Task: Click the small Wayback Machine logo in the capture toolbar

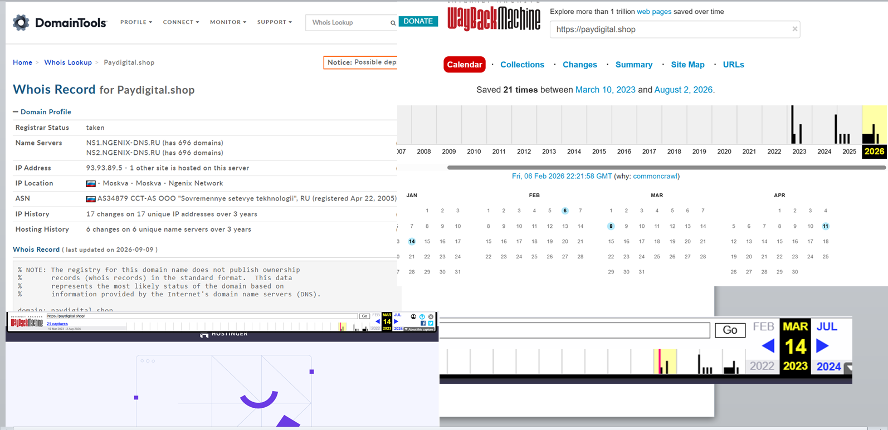Action: 27,322
